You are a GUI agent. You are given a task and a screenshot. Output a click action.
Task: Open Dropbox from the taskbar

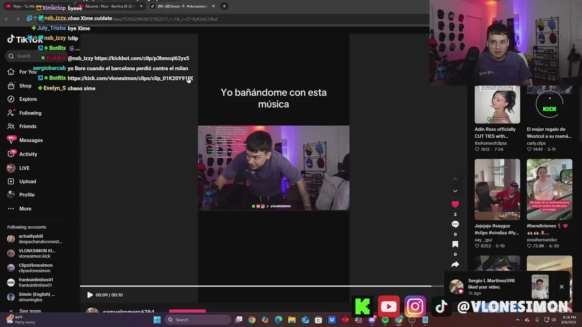(332, 320)
